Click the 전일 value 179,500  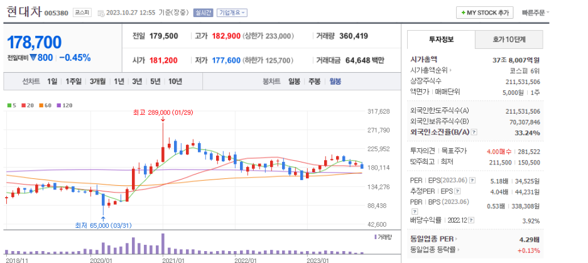(x=163, y=36)
